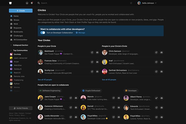Collapse Top Communities section
186x124 pixels.
[19, 51]
